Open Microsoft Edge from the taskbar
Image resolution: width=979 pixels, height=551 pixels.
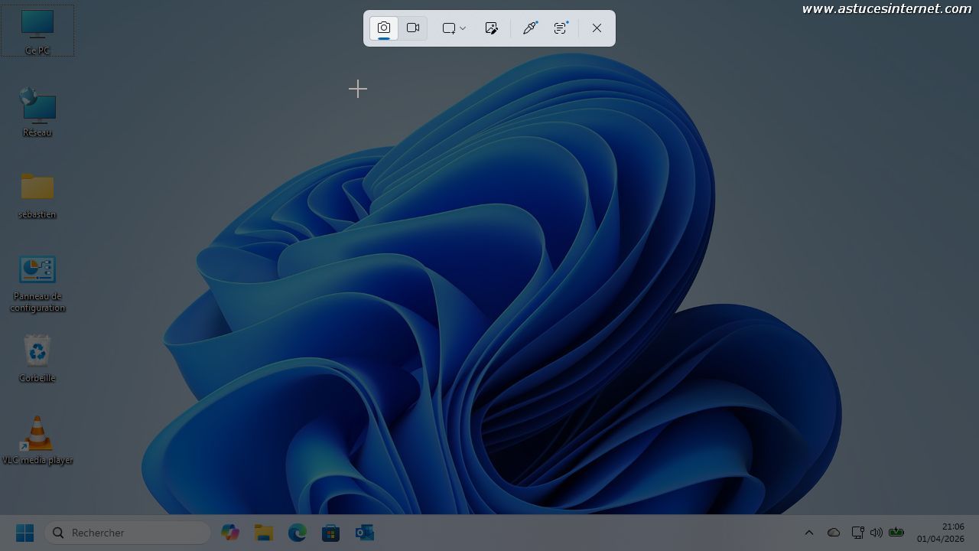(x=297, y=533)
